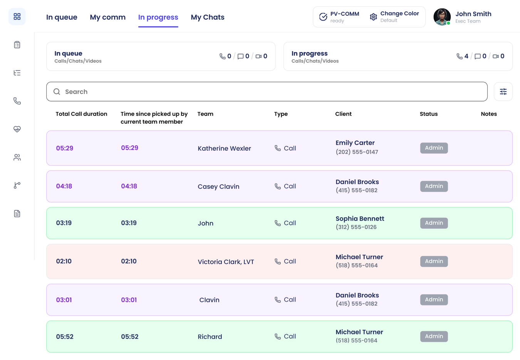Screen dimensions: 520x360
Task: Click the Change Color gear icon
Action: (373, 17)
